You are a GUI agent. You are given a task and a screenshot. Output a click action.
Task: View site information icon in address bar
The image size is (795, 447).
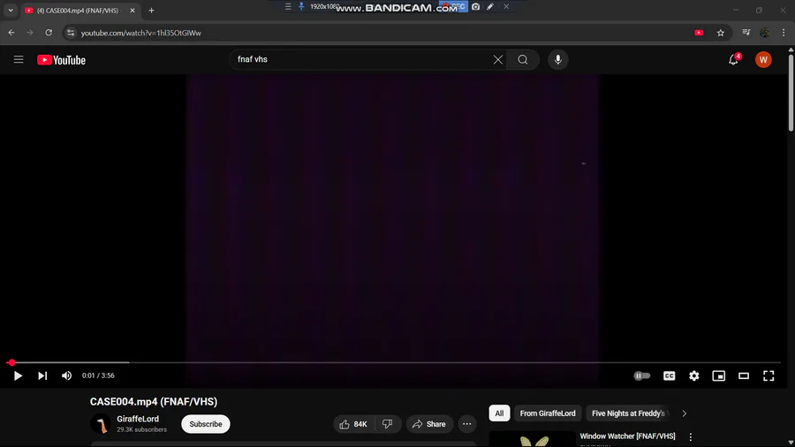coord(71,33)
